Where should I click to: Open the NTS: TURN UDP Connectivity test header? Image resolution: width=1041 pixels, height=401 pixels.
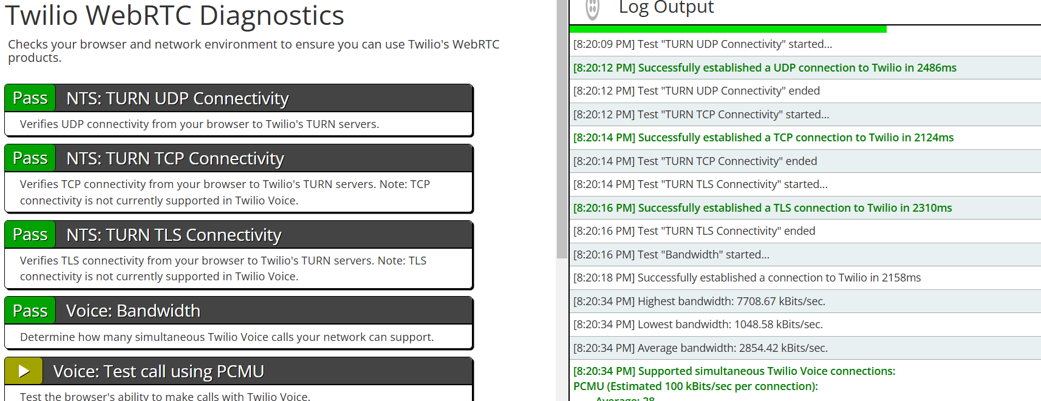pos(239,98)
